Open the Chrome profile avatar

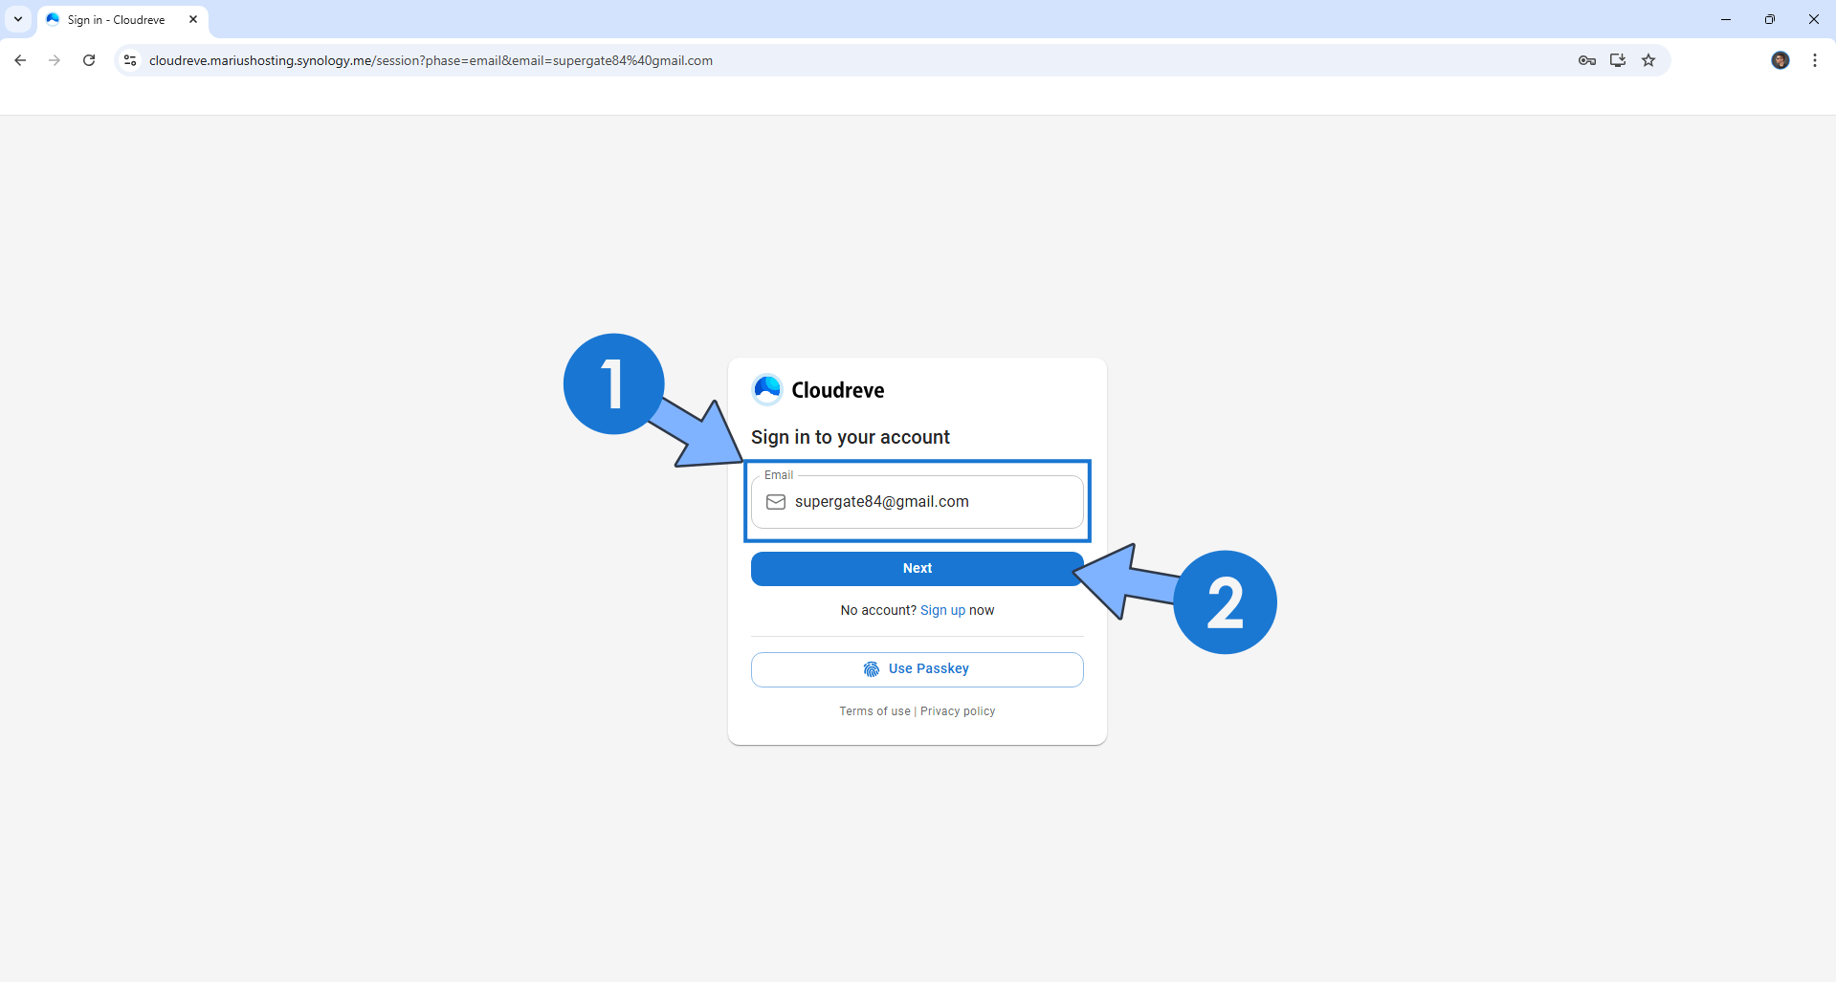click(x=1781, y=60)
